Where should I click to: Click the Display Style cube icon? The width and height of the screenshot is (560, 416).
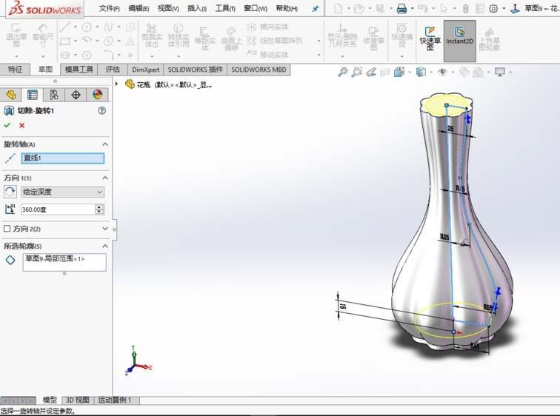[x=421, y=73]
